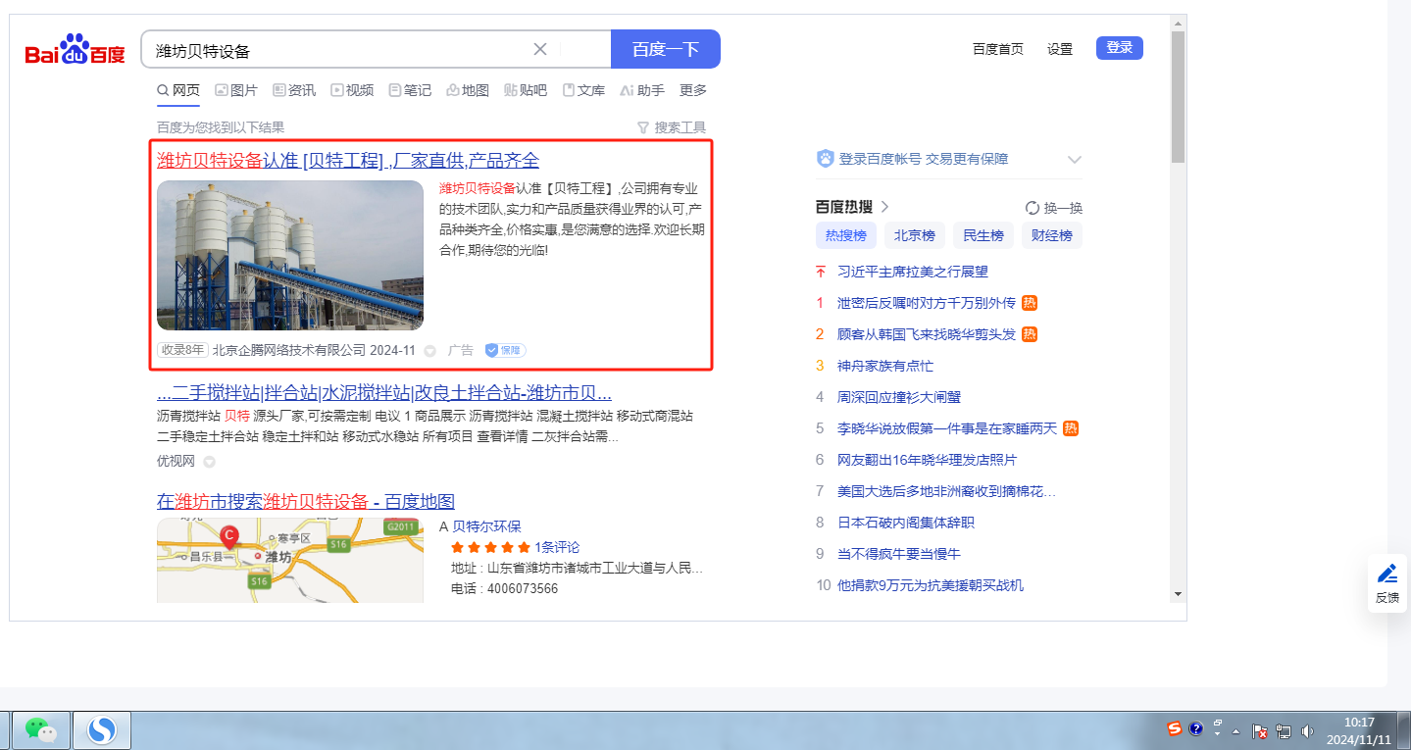
Task: Open 搜索工具 filter options
Action: (672, 127)
